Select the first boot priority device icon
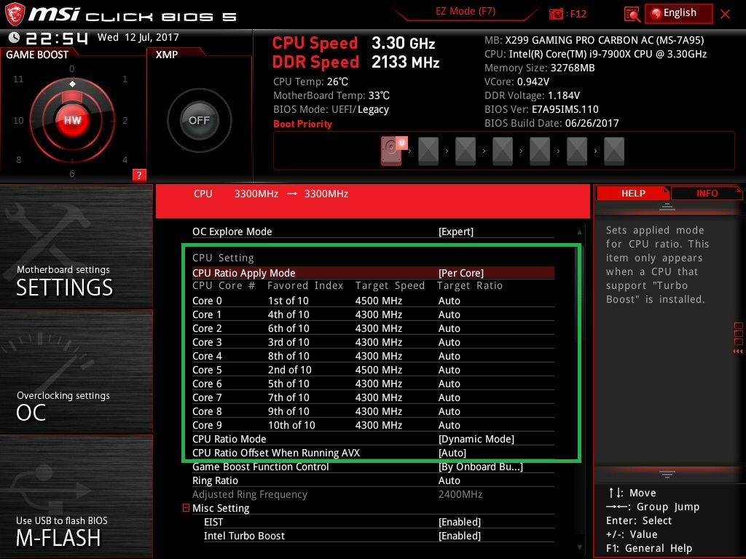The image size is (746, 559). pyautogui.click(x=392, y=151)
